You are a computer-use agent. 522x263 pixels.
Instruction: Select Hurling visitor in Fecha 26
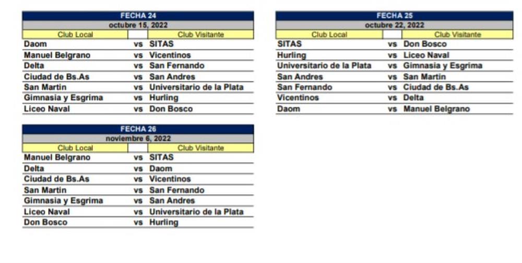[x=163, y=222]
